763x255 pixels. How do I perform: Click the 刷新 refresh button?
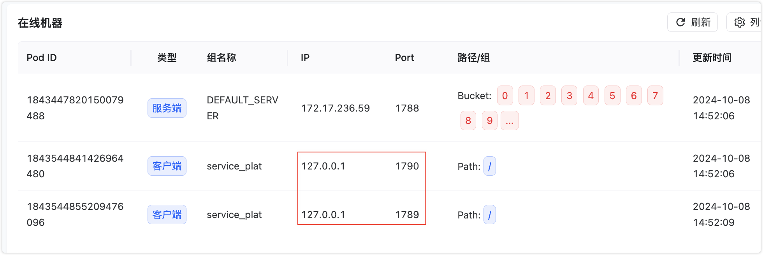point(693,22)
